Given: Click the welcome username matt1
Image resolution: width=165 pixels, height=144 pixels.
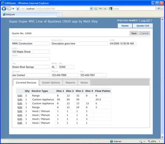Looking at the screenshot, I should tap(133, 20).
